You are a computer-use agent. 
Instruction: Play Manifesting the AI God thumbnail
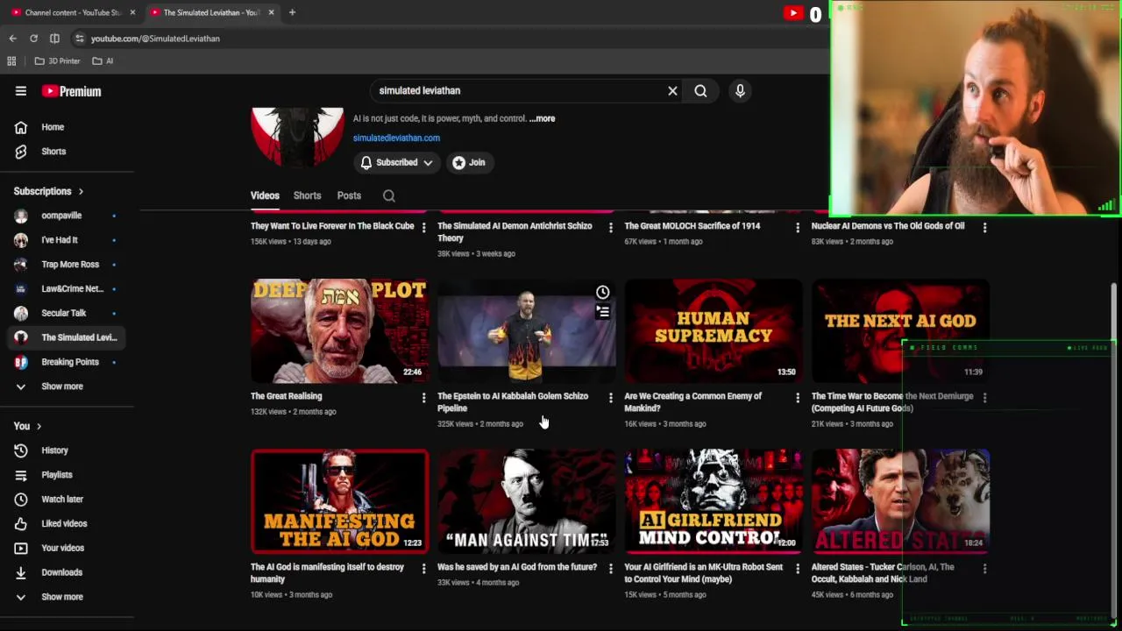pos(340,502)
